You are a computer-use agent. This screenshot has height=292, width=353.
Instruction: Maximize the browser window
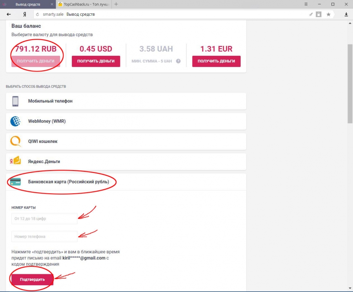(x=333, y=4)
